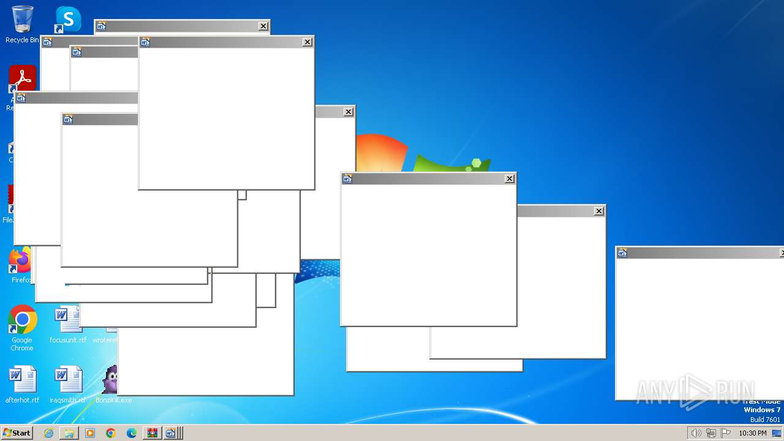This screenshot has width=784, height=441.
Task: Open the volume speaker tray icon
Action: pyautogui.click(x=696, y=433)
